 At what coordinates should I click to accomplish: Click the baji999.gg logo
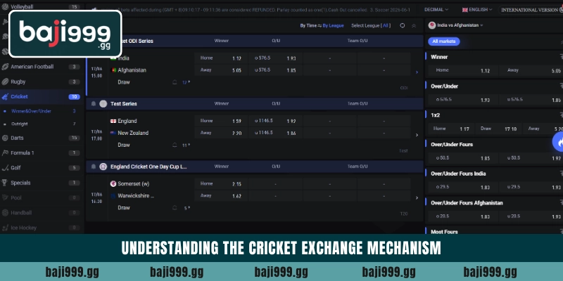[x=65, y=34]
